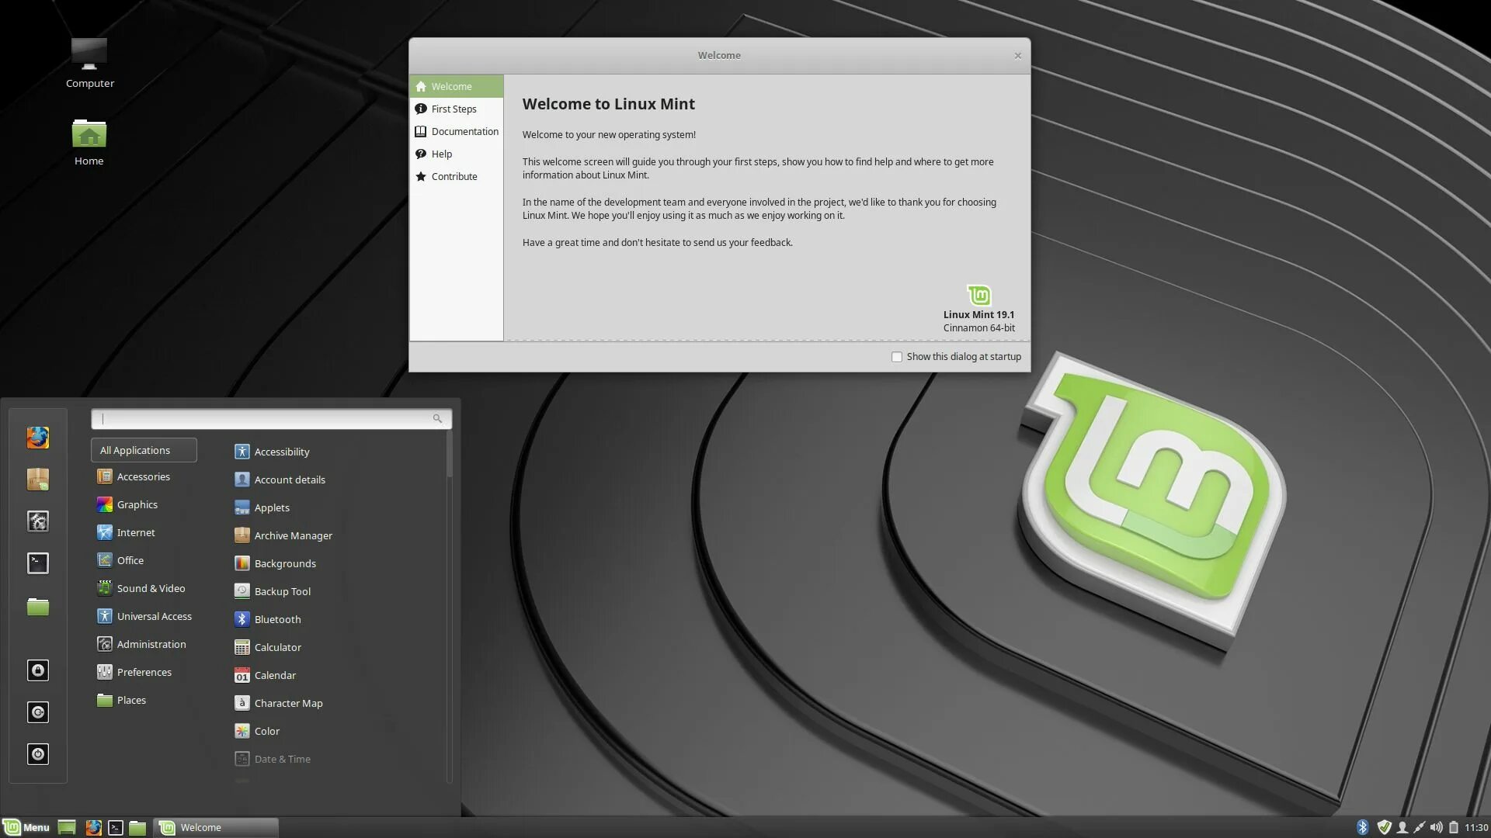The height and width of the screenshot is (838, 1491).
Task: Select the Administration category
Action: (x=151, y=644)
